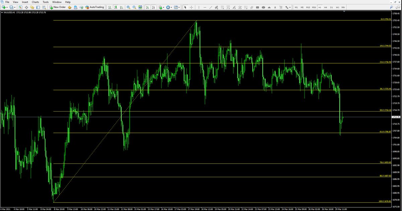Viewport: 402px width, 211px height.
Task: Click the 61.8 1706.87 Fibonacci label
Action: 385,132
